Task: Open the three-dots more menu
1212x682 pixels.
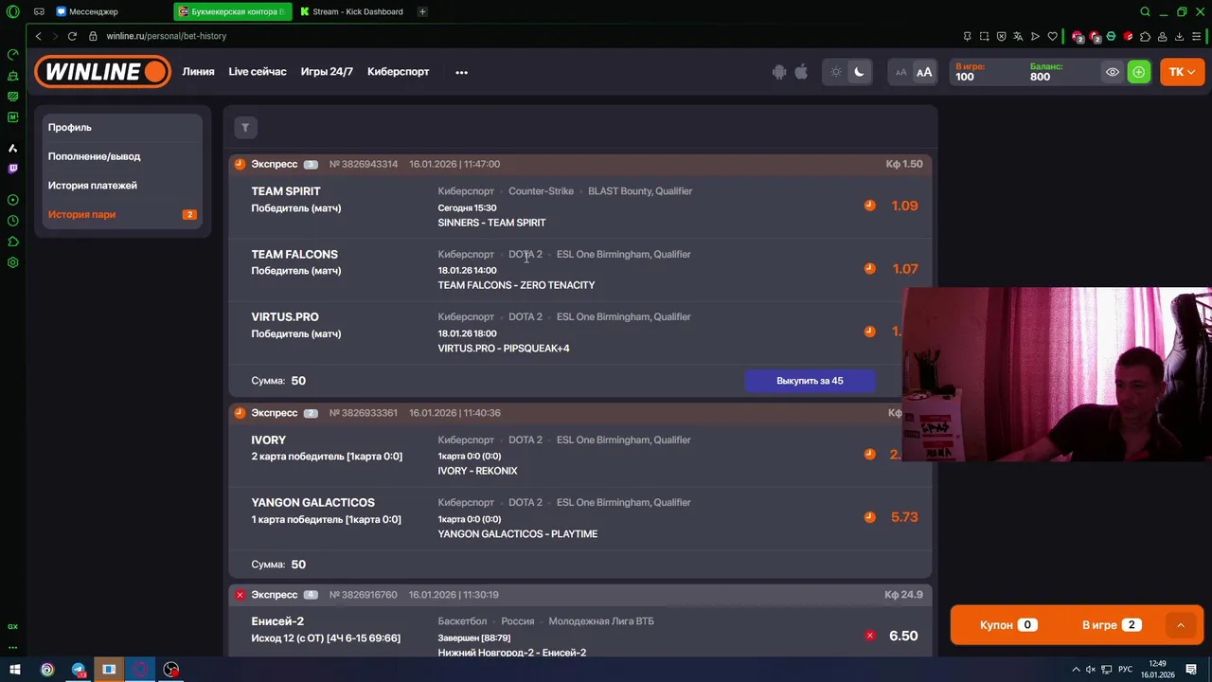Action: pos(461,72)
